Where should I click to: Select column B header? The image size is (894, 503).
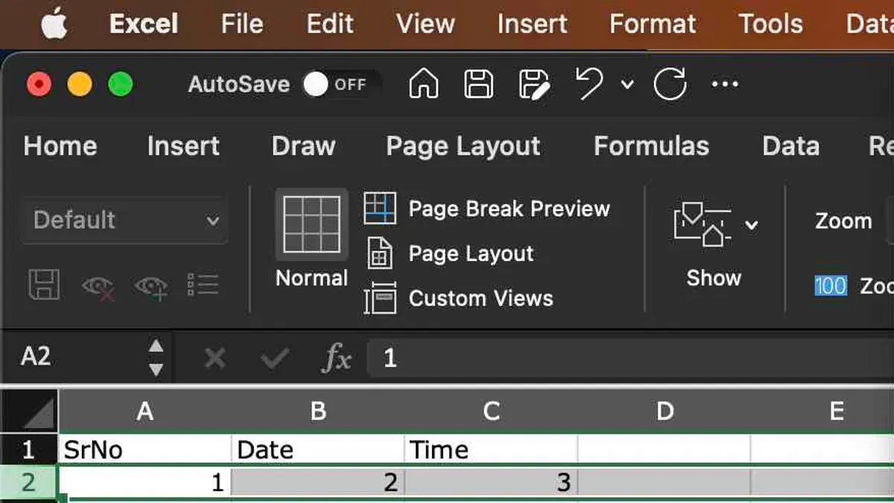318,411
